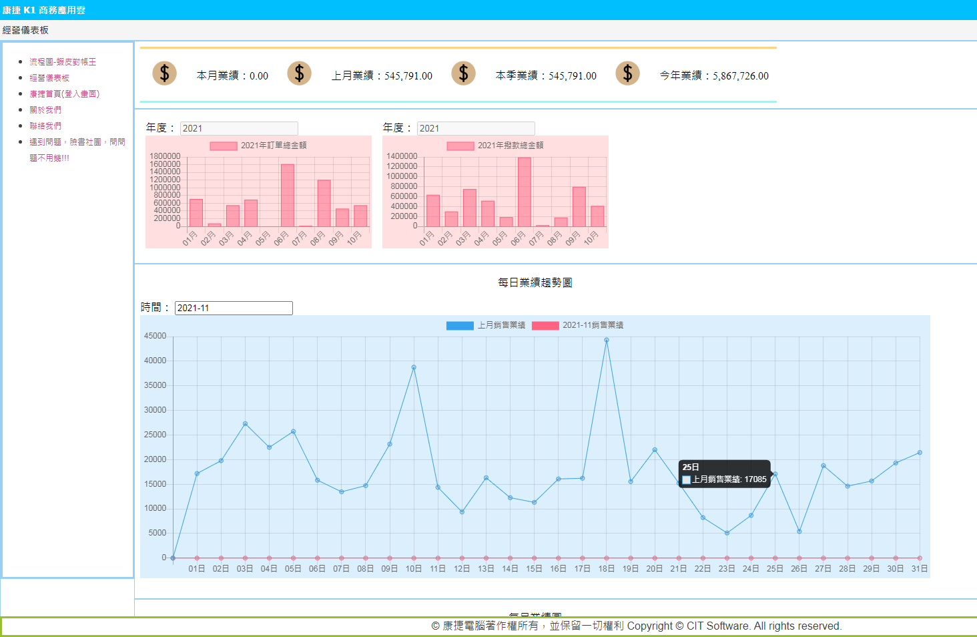The image size is (977, 637).
Task: Open 康捷首頁(登入畫面) sidebar link
Action: (x=65, y=94)
